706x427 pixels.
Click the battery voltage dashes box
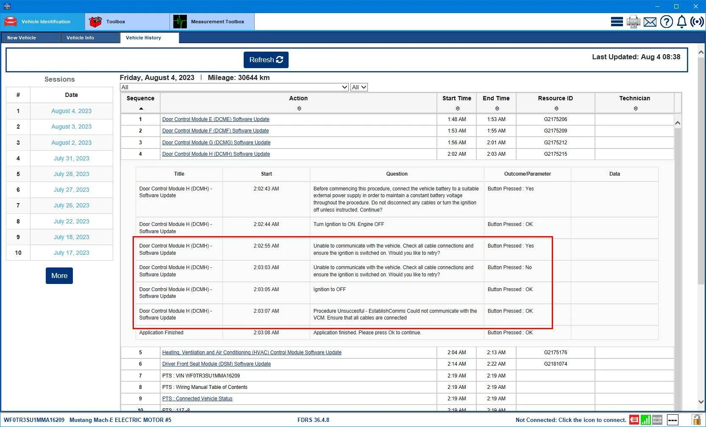pos(673,420)
